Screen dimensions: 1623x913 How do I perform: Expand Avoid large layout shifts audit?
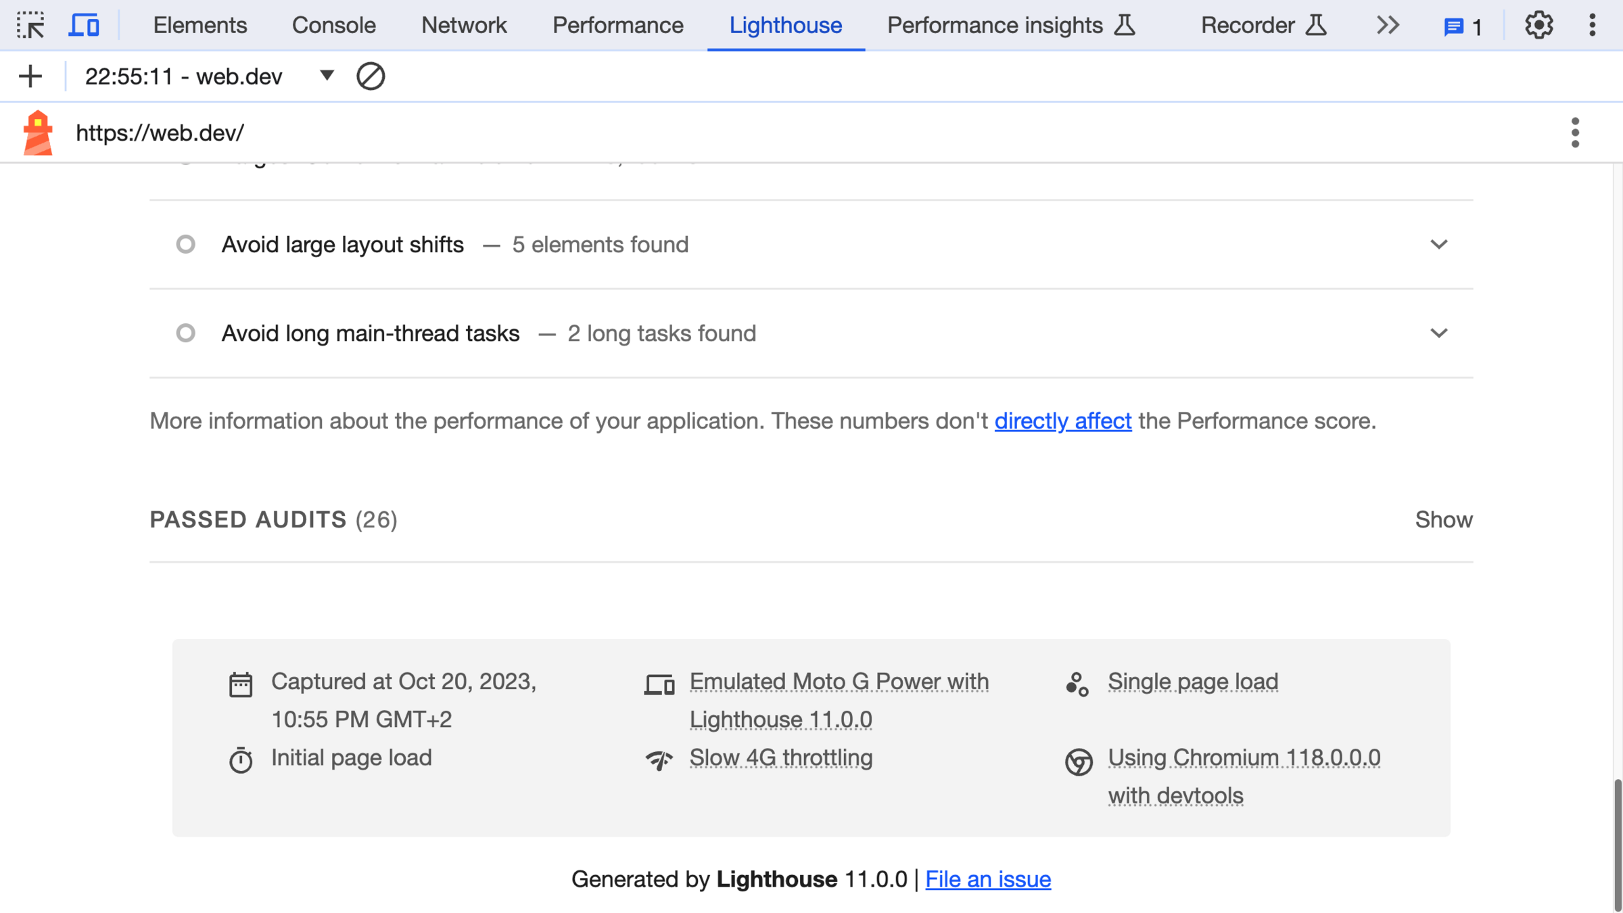[1438, 244]
